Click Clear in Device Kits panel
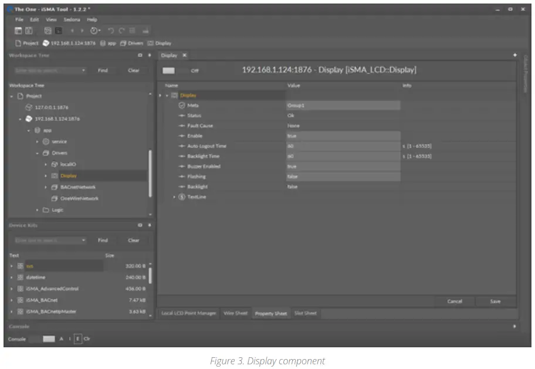The width and height of the screenshot is (535, 369). (133, 241)
